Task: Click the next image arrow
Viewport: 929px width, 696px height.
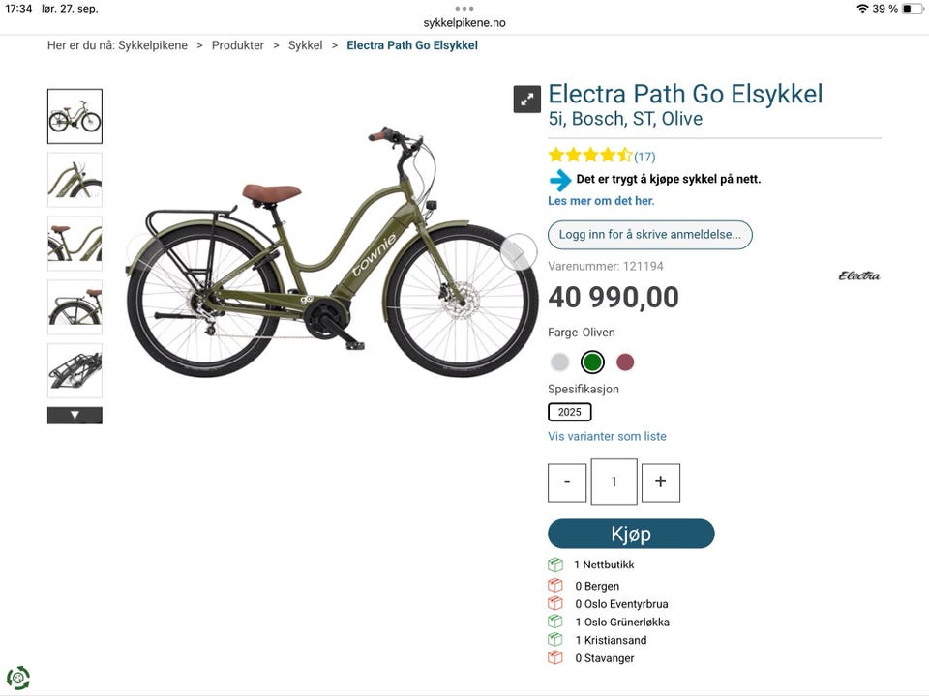Action: (x=518, y=252)
